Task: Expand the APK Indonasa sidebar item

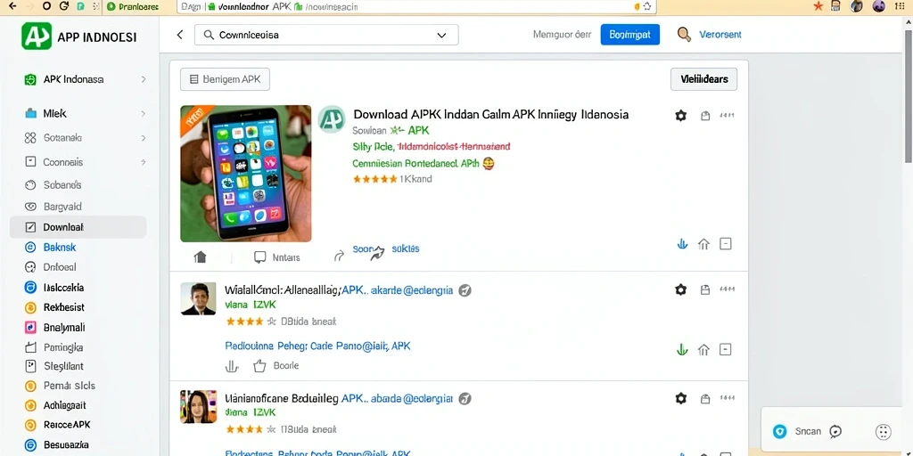Action: click(85, 79)
